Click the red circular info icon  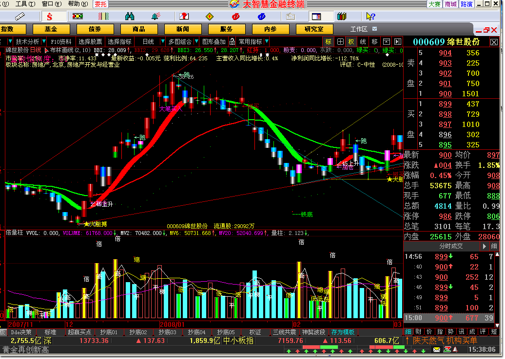236,17
